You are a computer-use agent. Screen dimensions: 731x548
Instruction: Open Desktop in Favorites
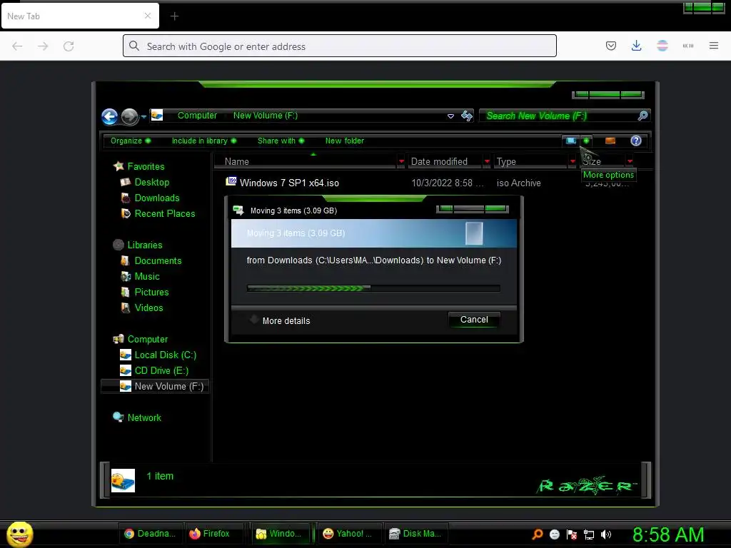(x=152, y=182)
